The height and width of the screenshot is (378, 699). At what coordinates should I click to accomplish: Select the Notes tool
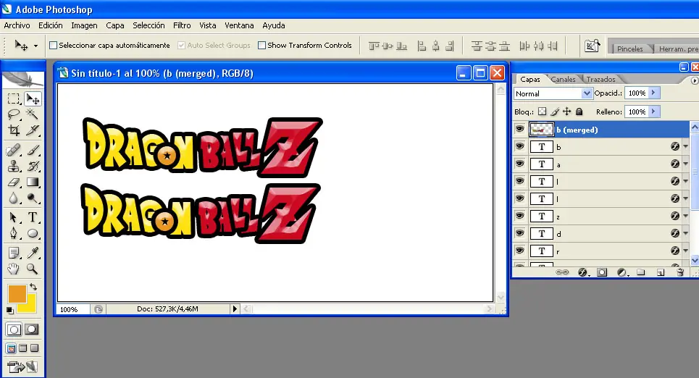pos(14,253)
